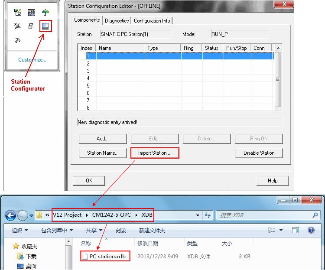
Task: Click the Ring column header
Action: point(191,48)
